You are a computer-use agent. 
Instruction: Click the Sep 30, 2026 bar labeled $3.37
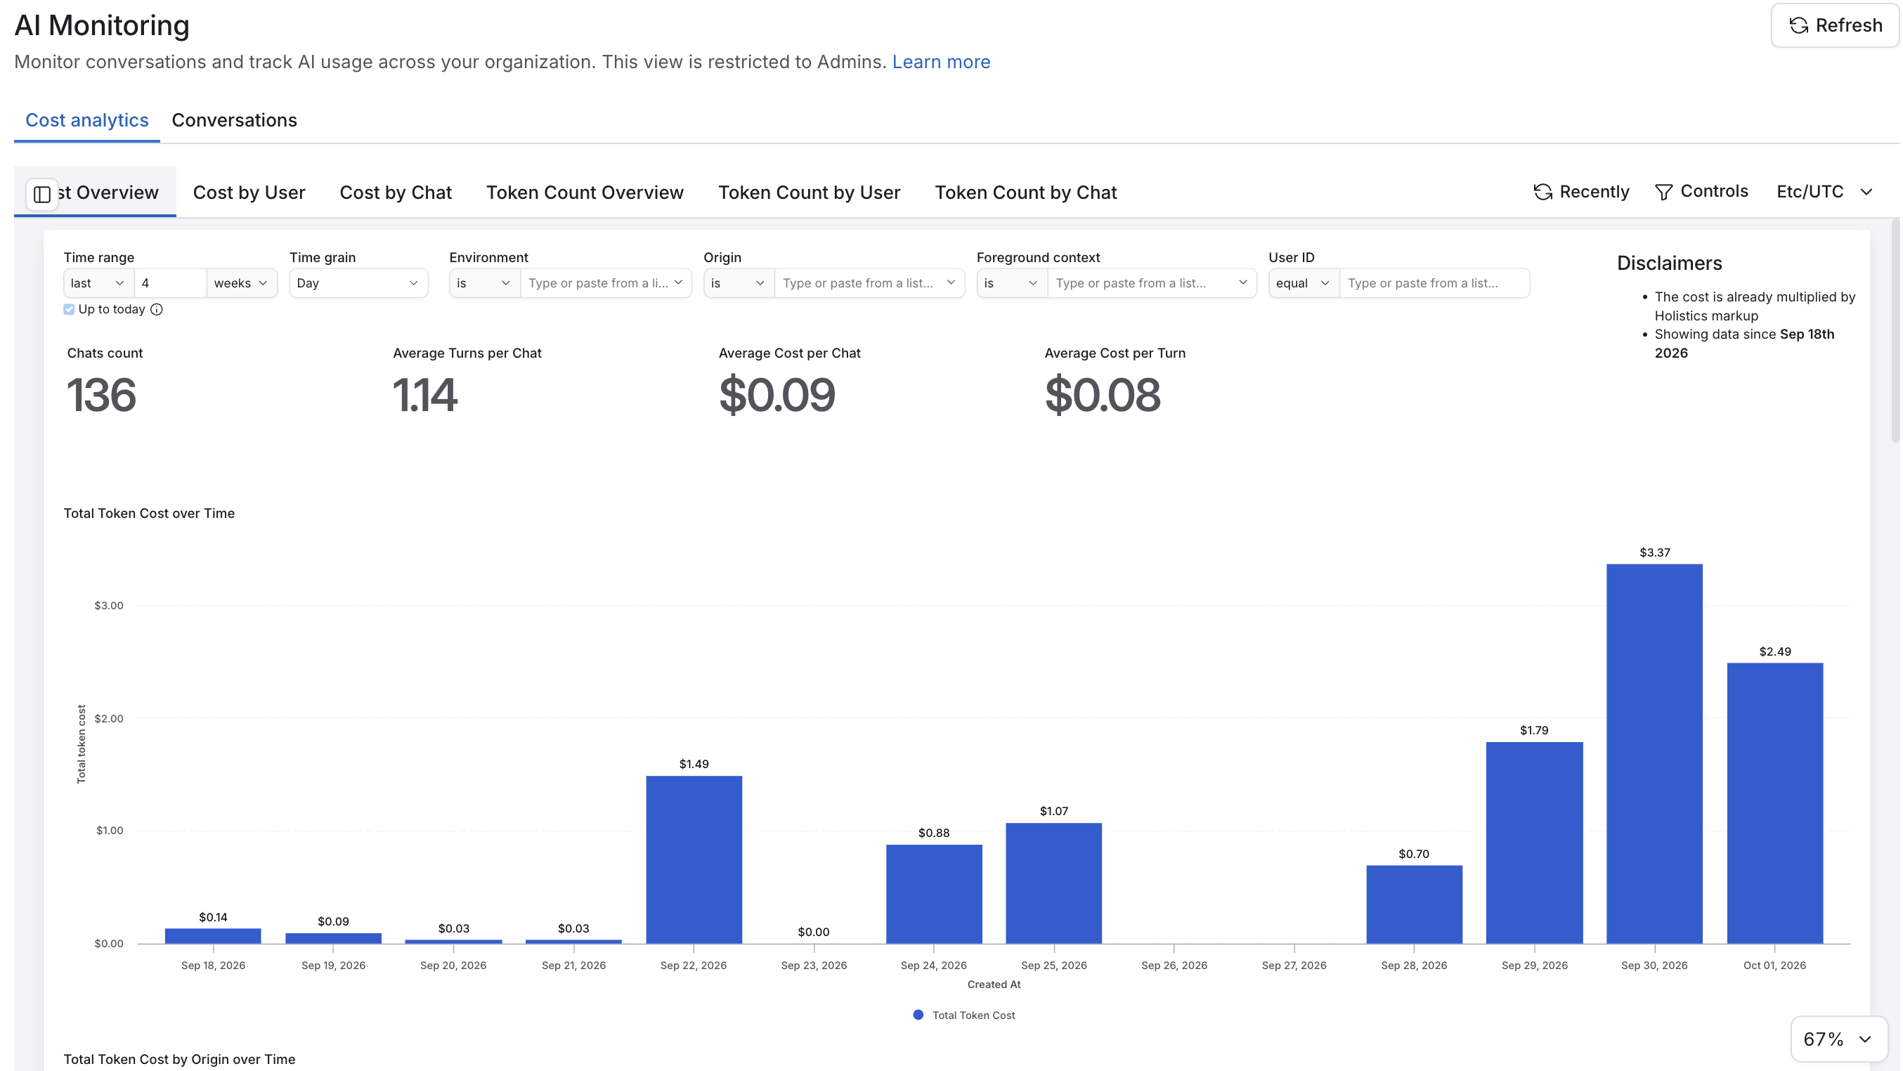(x=1654, y=753)
